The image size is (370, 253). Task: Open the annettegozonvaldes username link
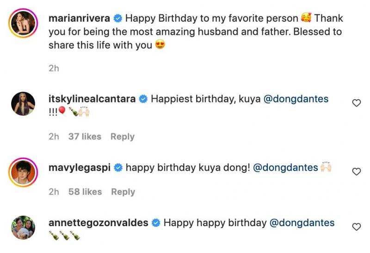pyautogui.click(x=98, y=223)
